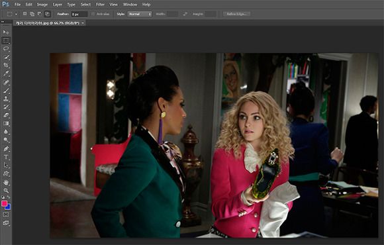
Task: Open the Window menu
Action: [130, 5]
